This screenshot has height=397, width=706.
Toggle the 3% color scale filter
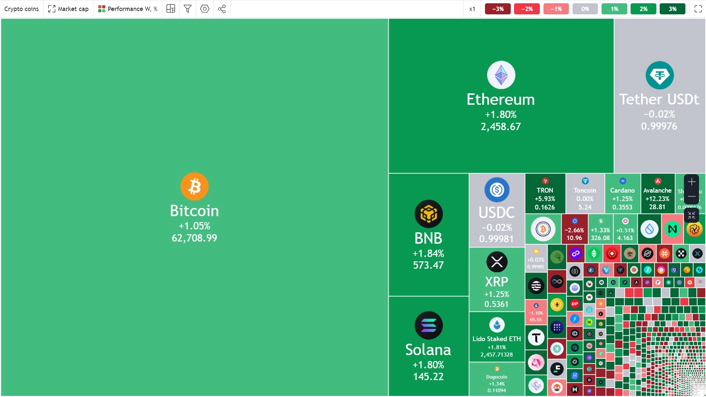pos(673,9)
